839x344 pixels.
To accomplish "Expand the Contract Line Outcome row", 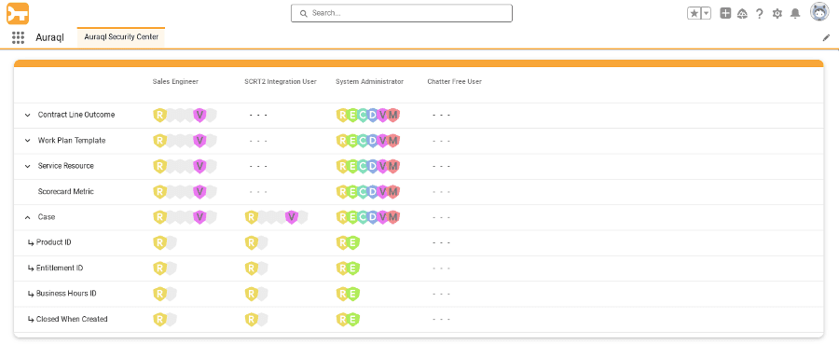I will pos(28,115).
